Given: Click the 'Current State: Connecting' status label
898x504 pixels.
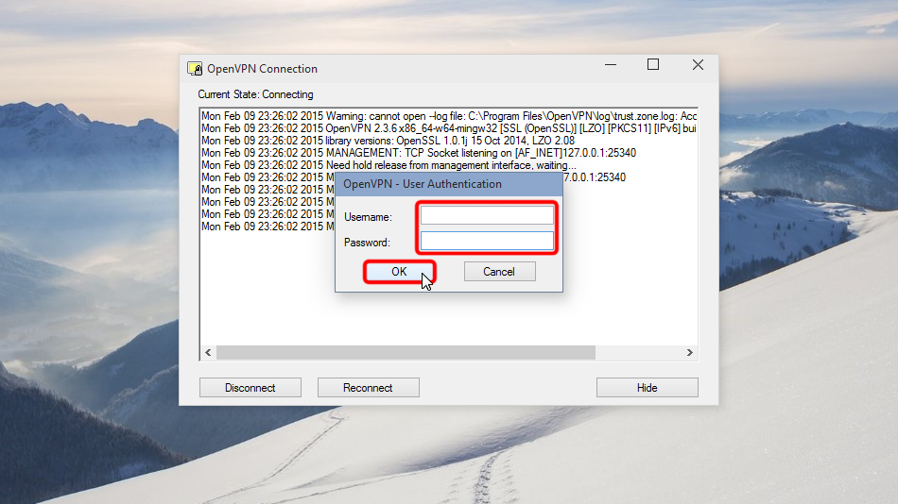Looking at the screenshot, I should (255, 94).
